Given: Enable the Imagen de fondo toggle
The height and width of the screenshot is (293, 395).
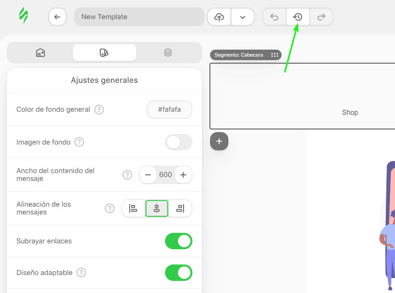Looking at the screenshot, I should point(179,142).
